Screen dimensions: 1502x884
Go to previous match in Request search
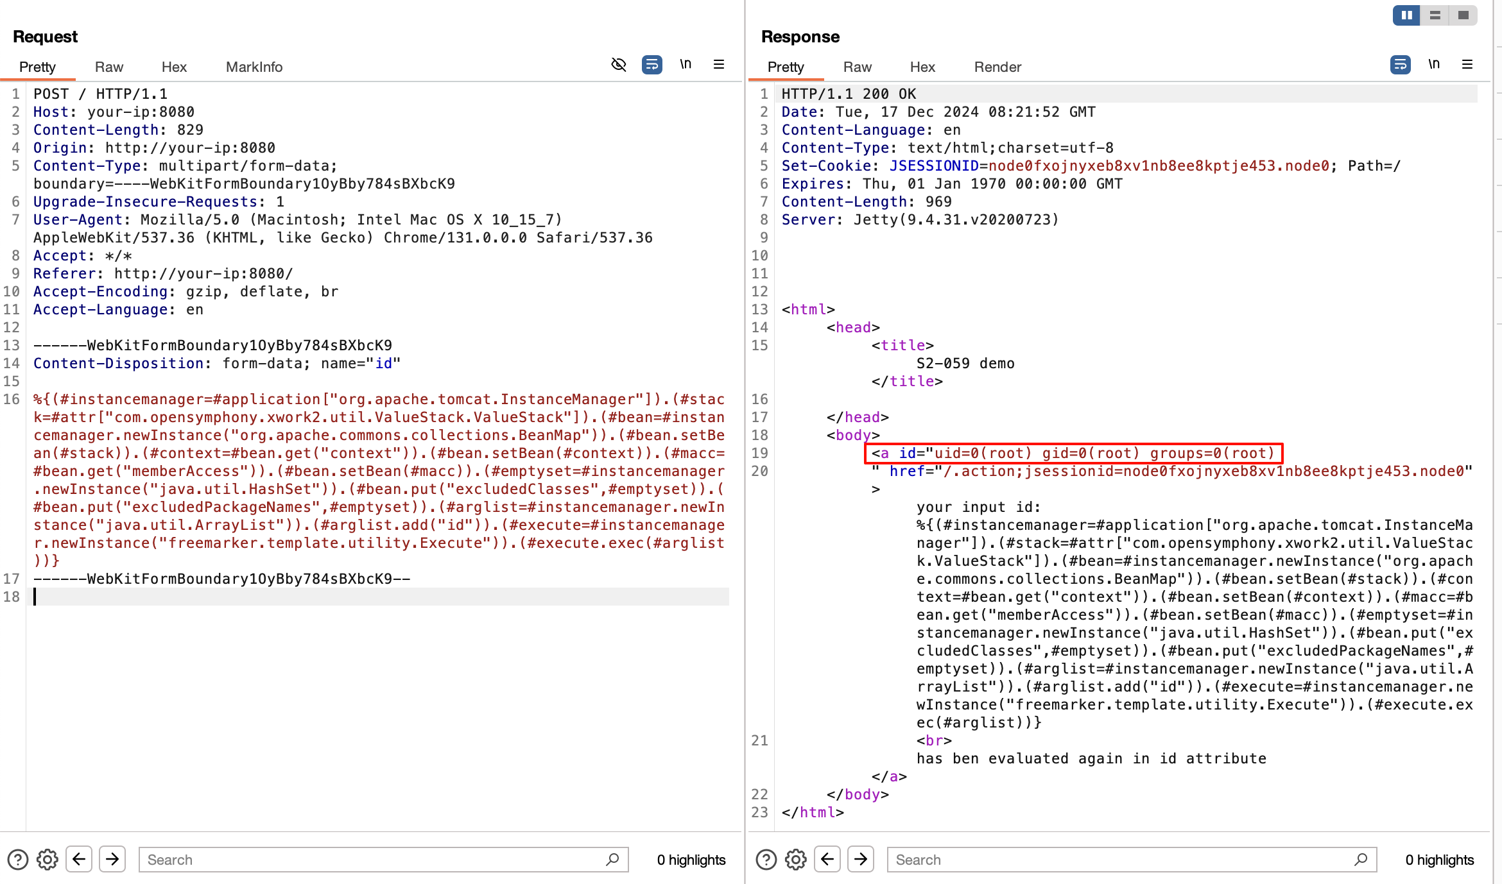[x=79, y=859]
